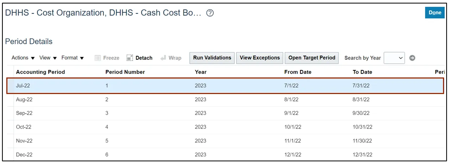Open the Search by Year dropdown
The height and width of the screenshot is (163, 449).
point(394,58)
